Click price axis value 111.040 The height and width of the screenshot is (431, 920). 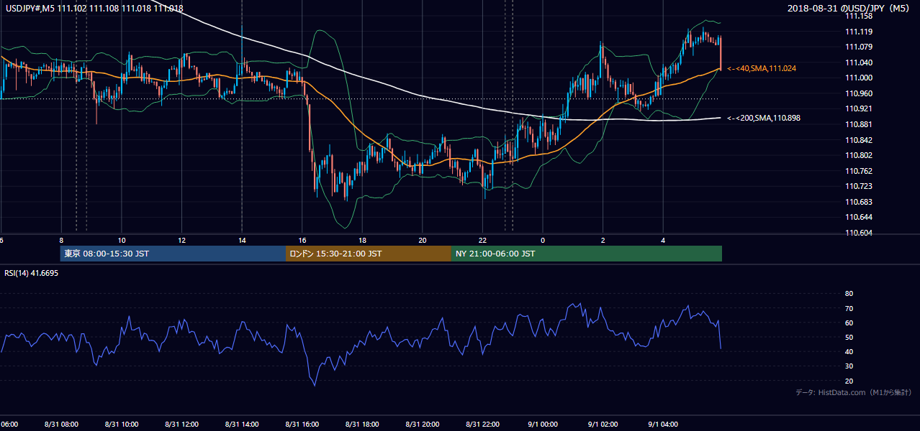pos(858,62)
